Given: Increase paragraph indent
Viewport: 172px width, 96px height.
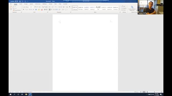Looking at the screenshot, I should (61, 7).
